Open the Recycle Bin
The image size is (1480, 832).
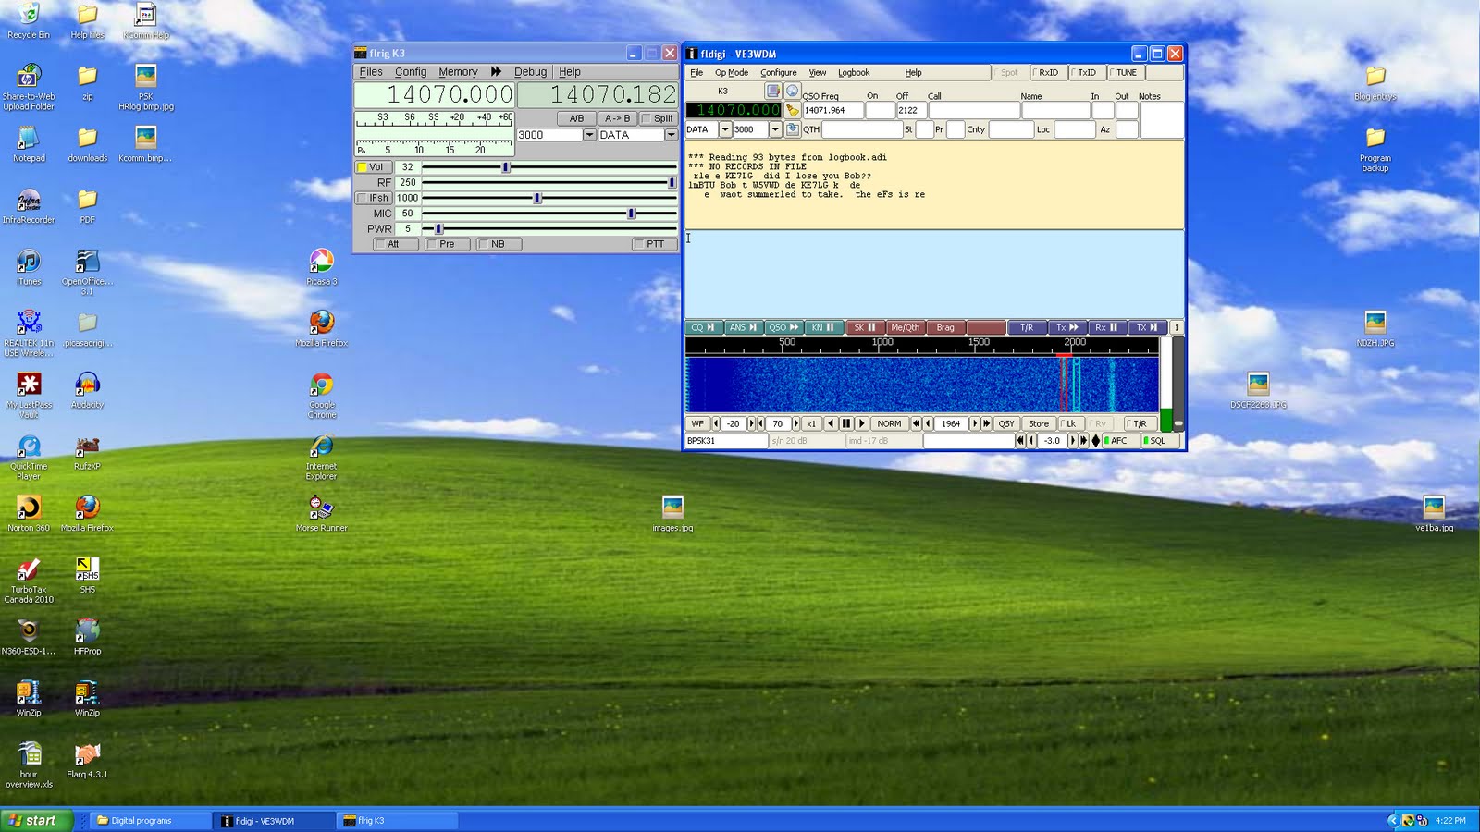(x=29, y=20)
